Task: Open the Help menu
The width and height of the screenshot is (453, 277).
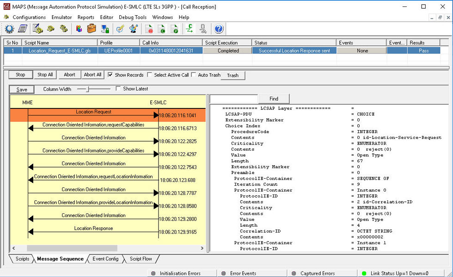Action: (x=184, y=17)
